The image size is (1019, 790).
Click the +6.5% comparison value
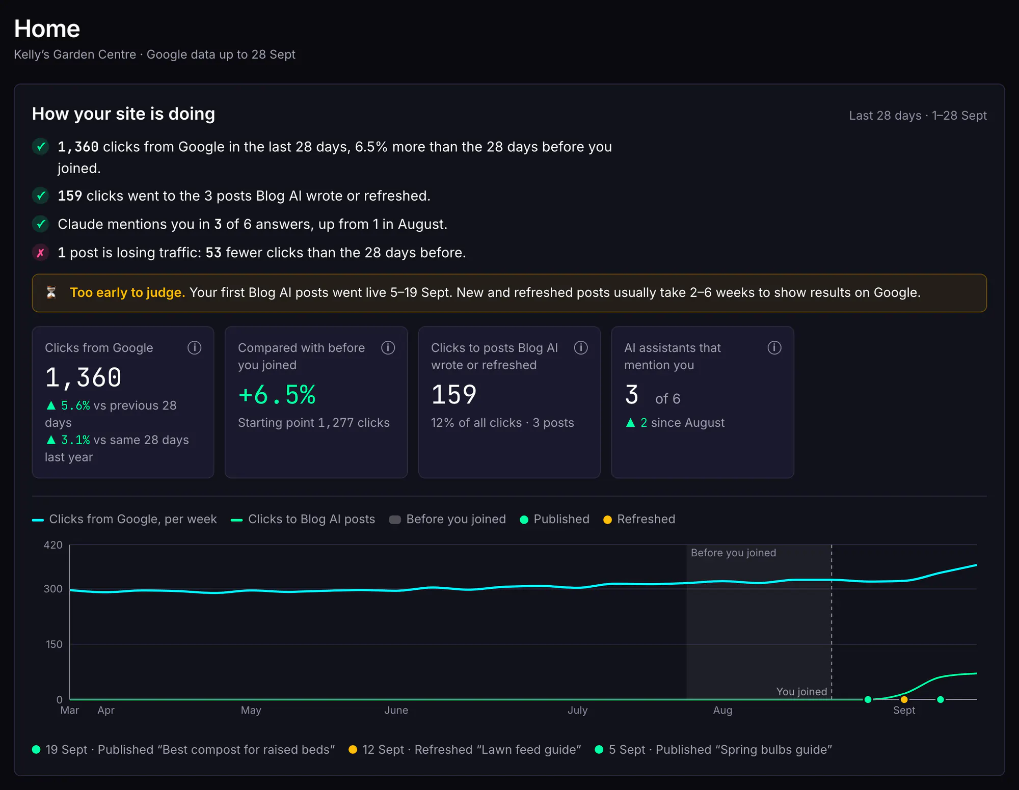[x=277, y=395]
